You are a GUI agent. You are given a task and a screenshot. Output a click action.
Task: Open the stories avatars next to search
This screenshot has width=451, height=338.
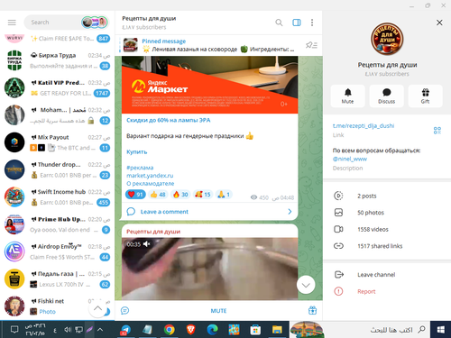95,23
